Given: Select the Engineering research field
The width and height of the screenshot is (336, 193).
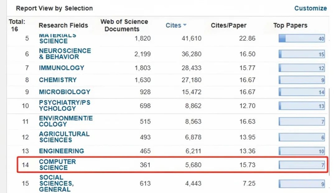Looking at the screenshot, I should point(61,151).
